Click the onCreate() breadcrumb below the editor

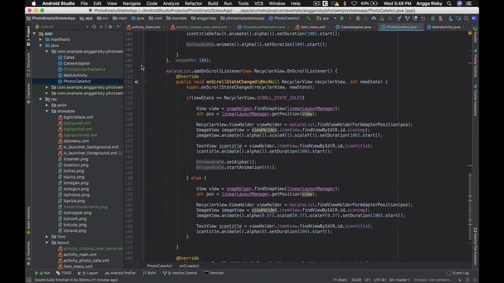189,266
